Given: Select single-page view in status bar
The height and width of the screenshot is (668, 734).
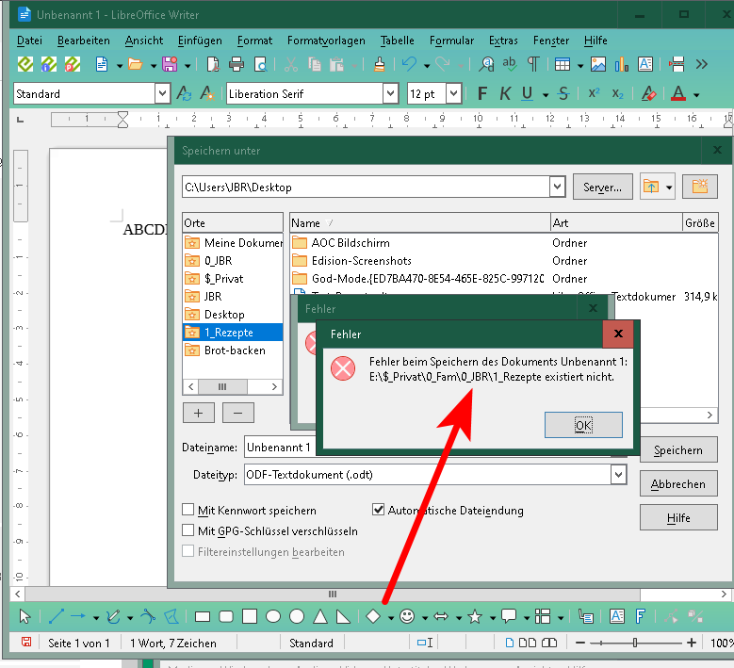Looking at the screenshot, I should pos(510,643).
